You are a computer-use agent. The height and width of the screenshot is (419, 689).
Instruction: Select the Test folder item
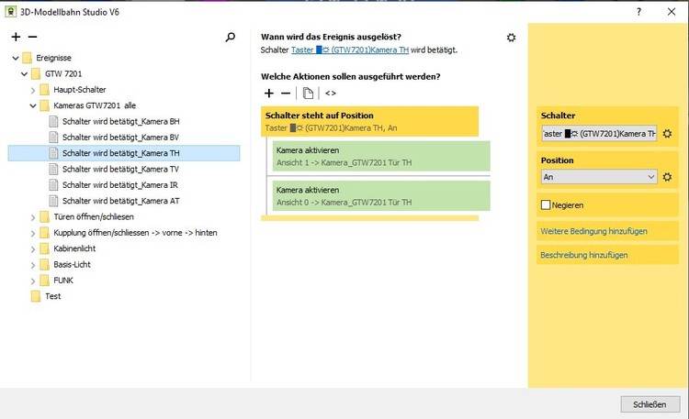[52, 296]
